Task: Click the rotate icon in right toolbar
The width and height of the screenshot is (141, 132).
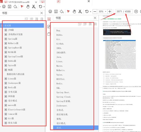Action: click(87, 12)
